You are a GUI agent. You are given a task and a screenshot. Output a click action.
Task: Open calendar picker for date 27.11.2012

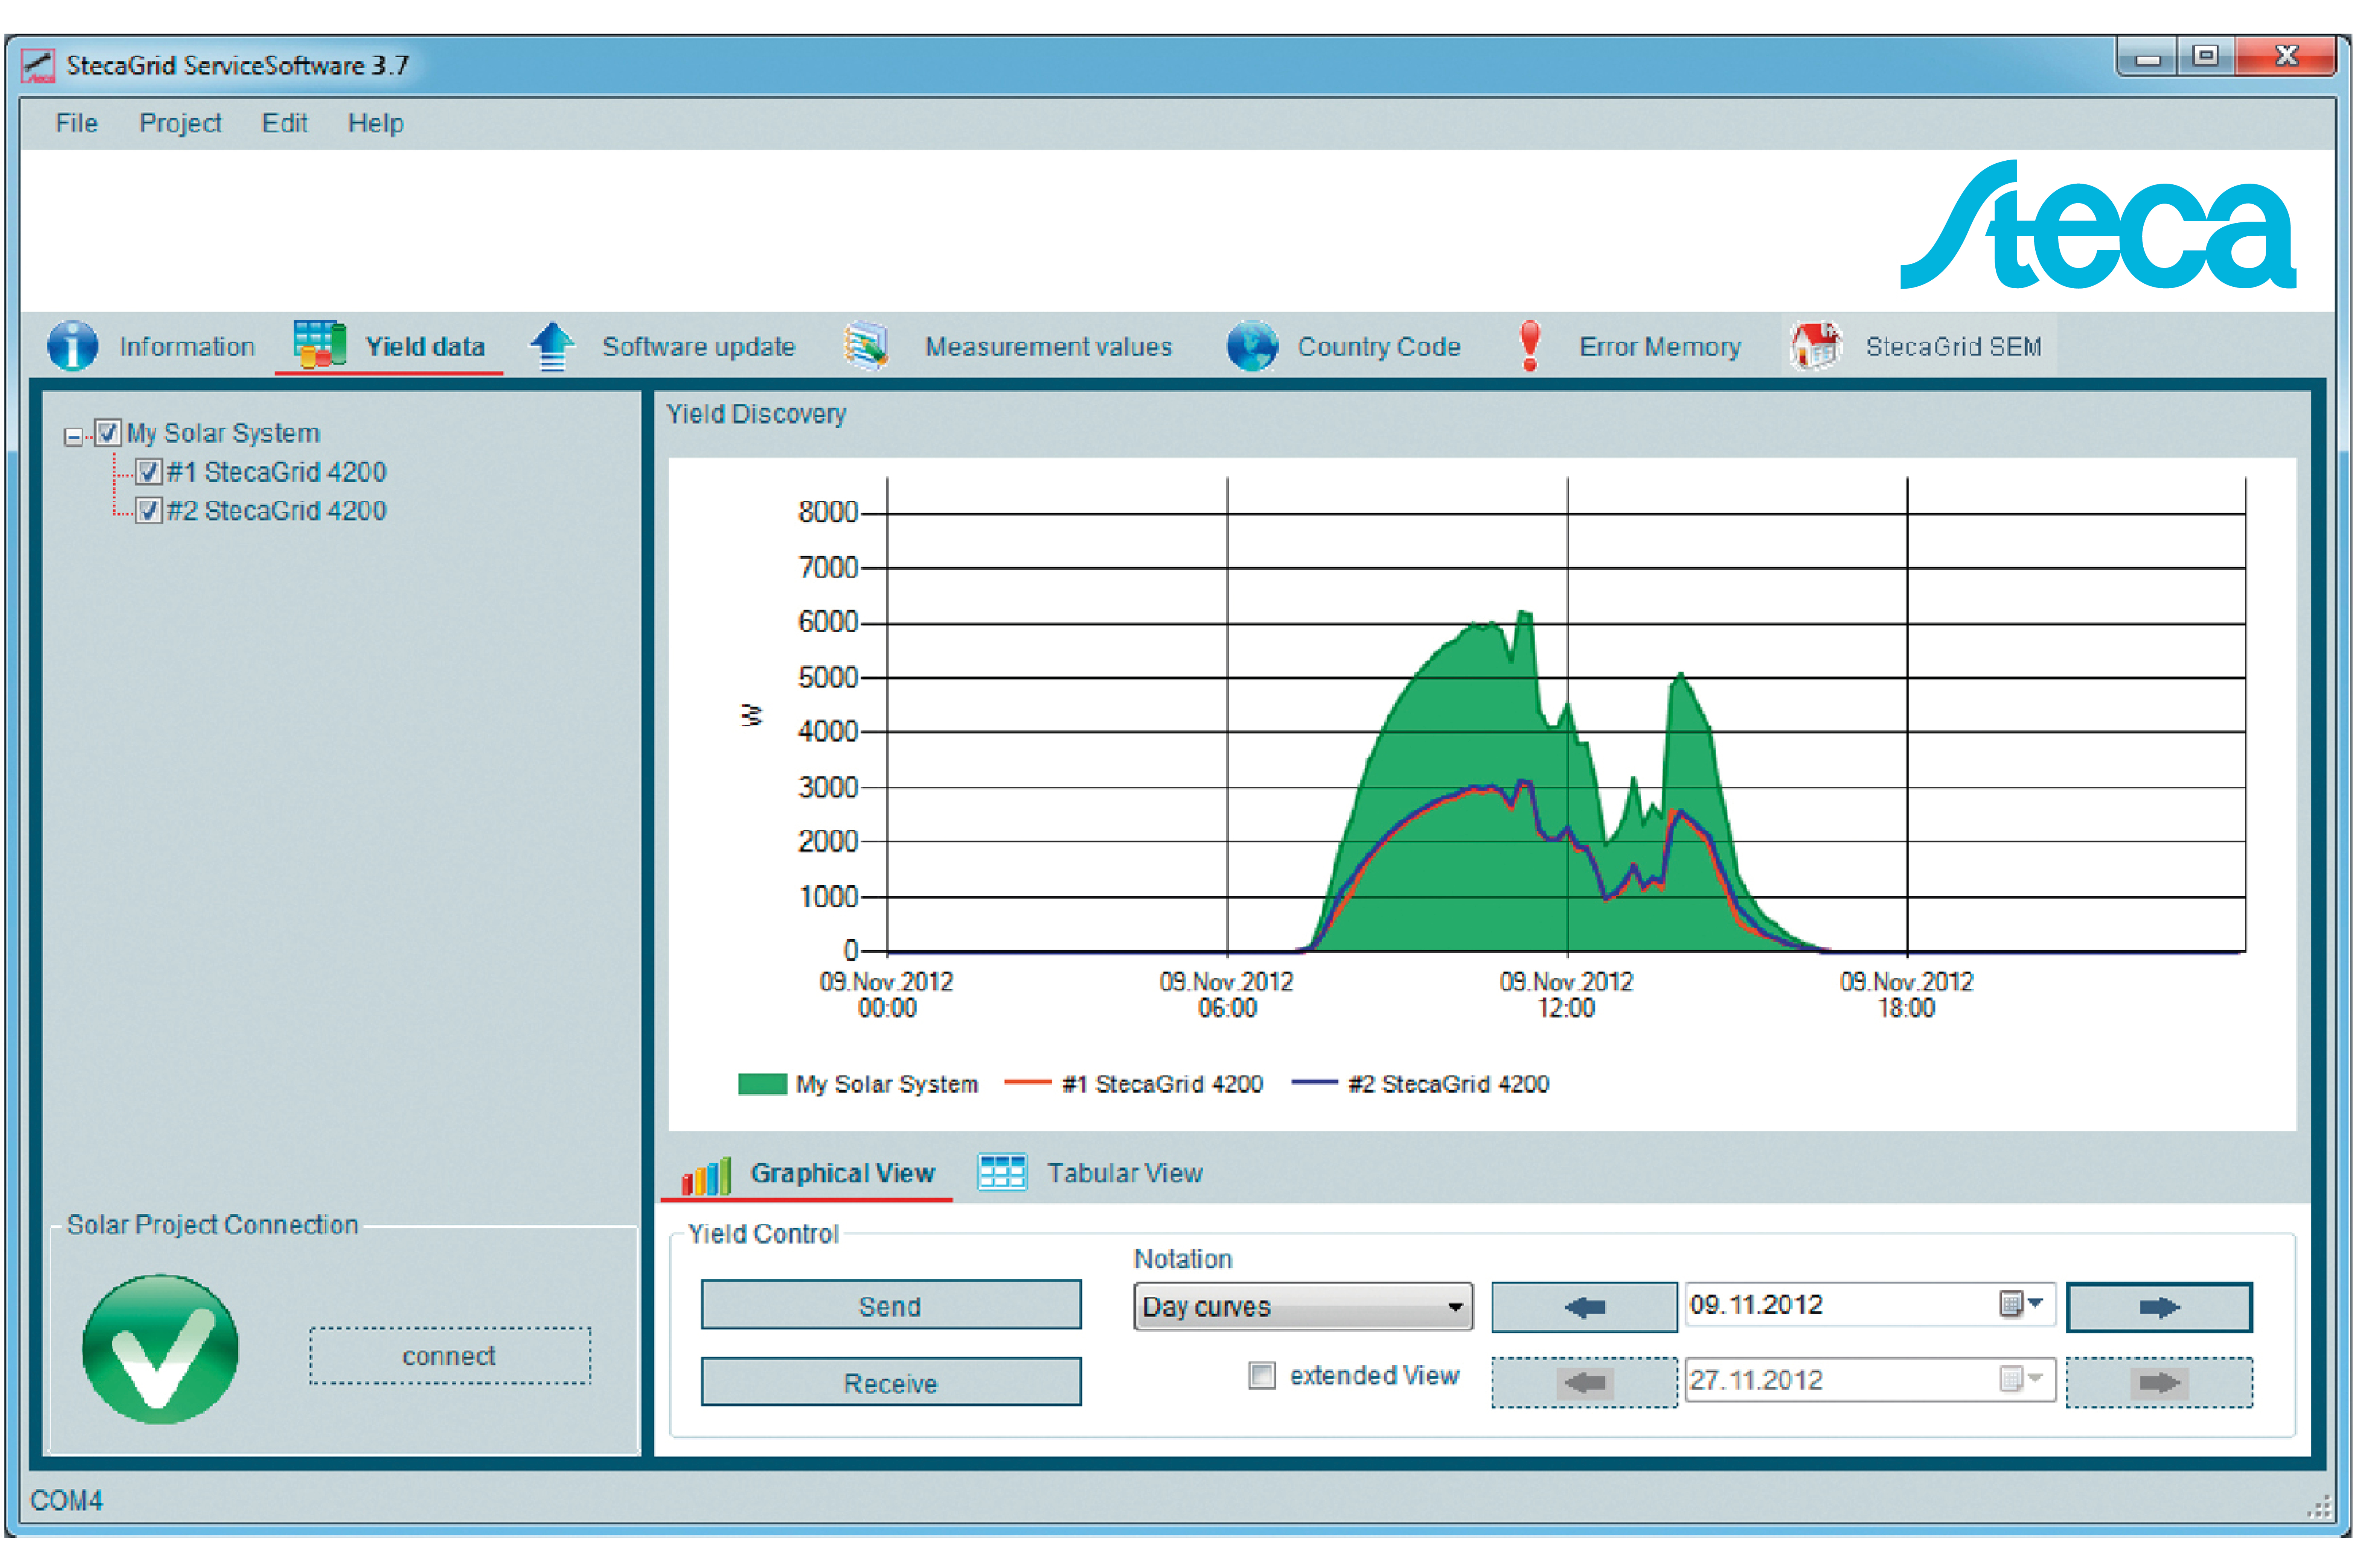pos(2022,1380)
